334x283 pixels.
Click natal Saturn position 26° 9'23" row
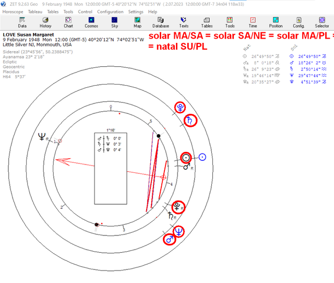[x=261, y=69]
